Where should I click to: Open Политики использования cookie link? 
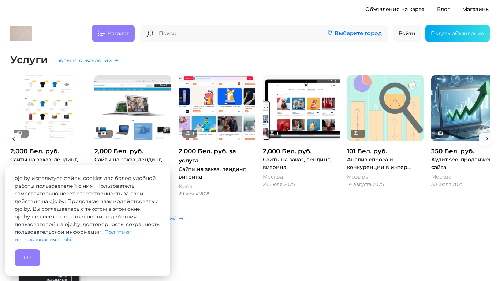tap(73, 236)
